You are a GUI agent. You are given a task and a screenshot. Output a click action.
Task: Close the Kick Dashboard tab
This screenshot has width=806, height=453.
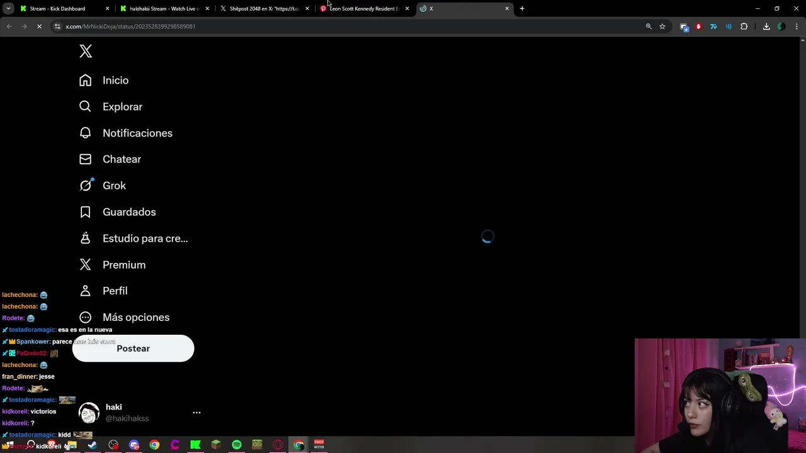107,9
